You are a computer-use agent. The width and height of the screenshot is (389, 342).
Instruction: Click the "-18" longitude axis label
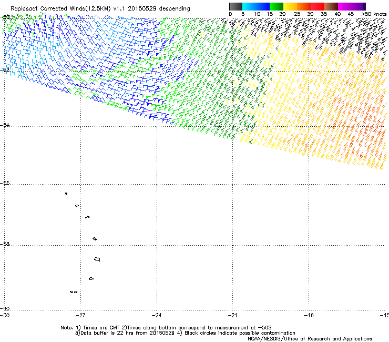(309, 315)
